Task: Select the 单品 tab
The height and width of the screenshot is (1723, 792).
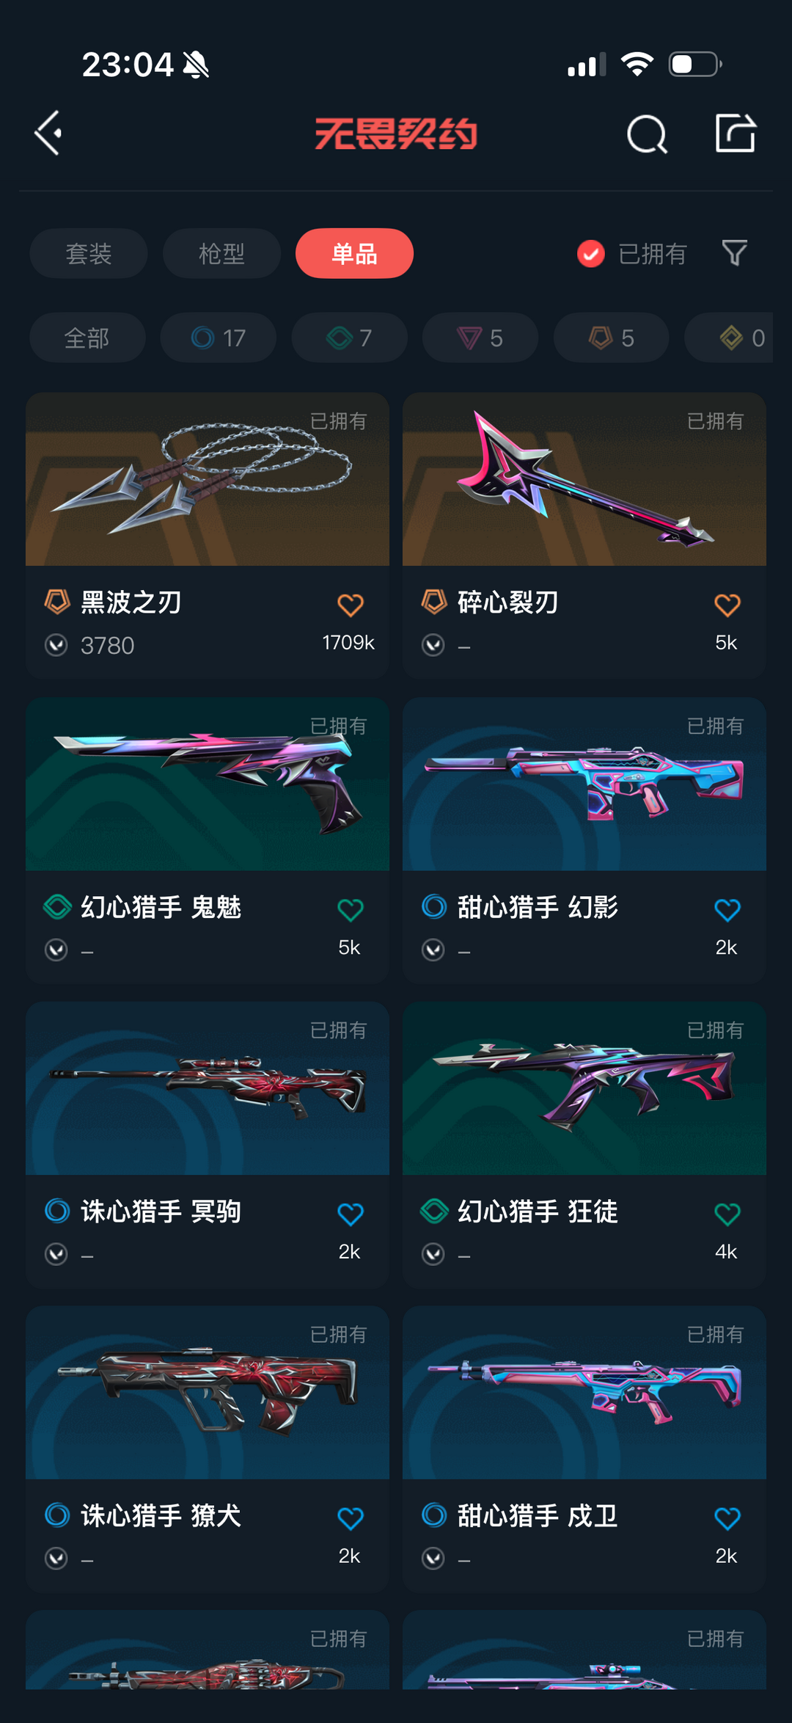Action: coord(354,253)
